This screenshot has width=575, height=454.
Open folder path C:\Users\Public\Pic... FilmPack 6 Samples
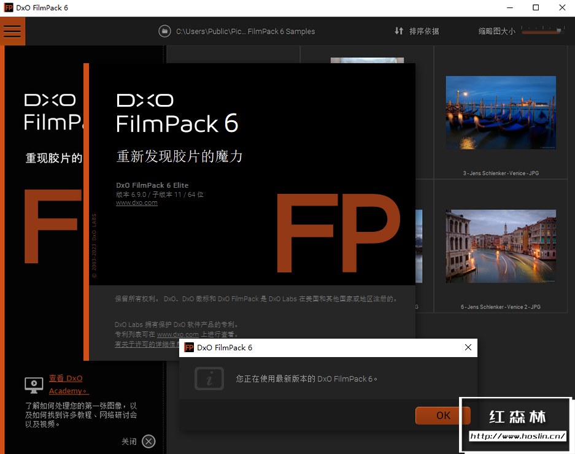point(245,31)
